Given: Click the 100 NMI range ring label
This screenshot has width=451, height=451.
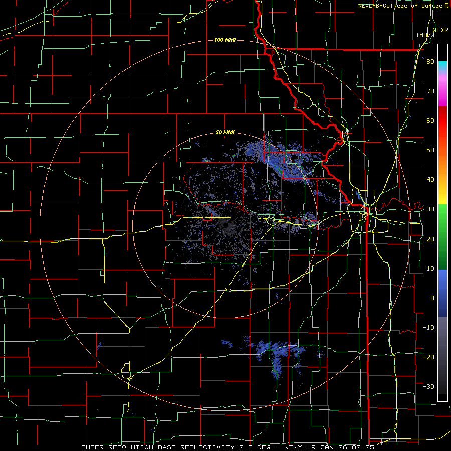Looking at the screenshot, I should coord(225,40).
